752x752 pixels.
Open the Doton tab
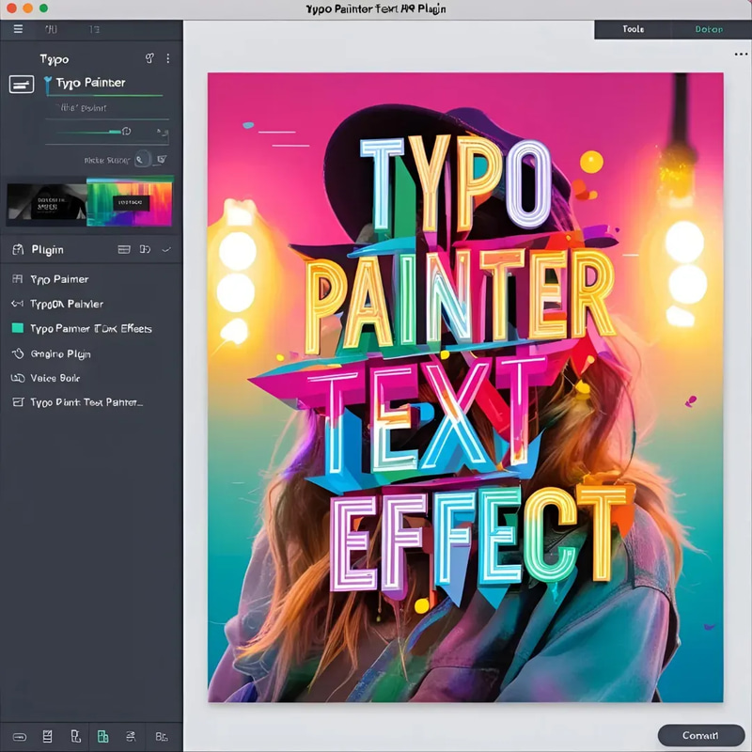click(708, 29)
